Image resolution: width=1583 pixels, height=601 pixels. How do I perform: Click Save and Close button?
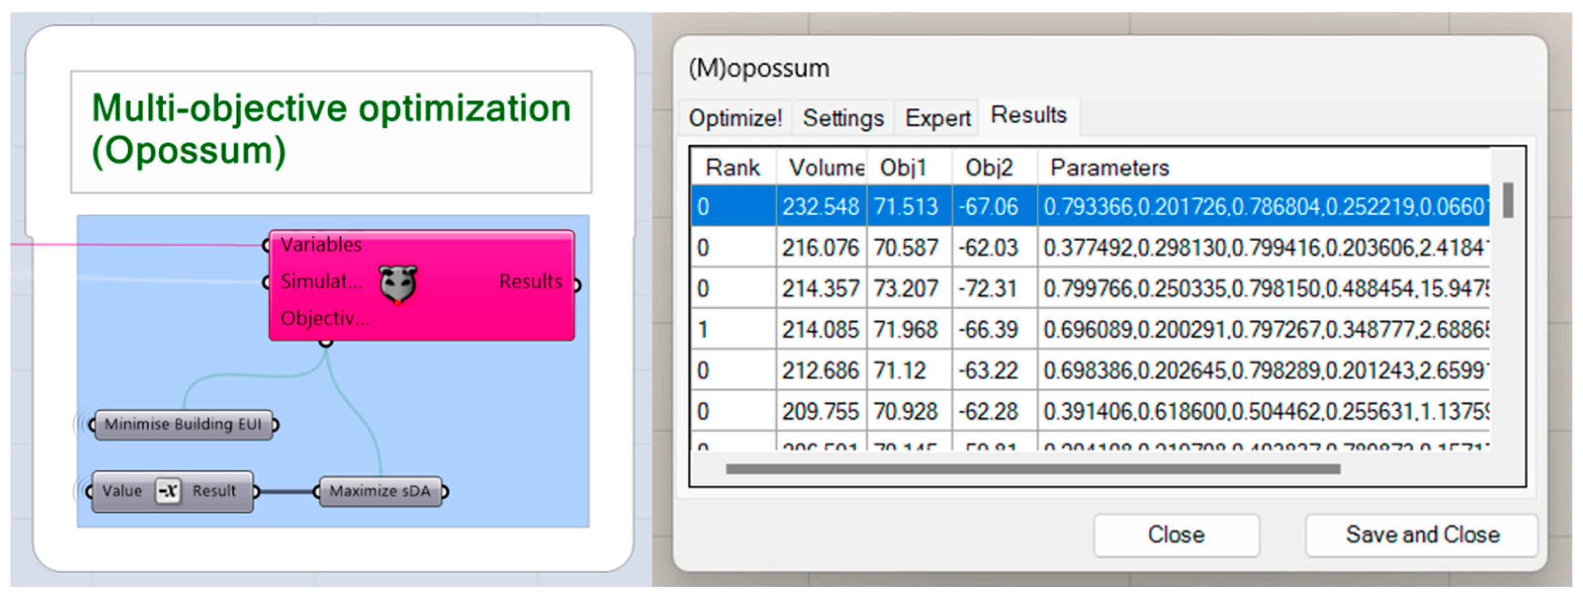coord(1422,535)
